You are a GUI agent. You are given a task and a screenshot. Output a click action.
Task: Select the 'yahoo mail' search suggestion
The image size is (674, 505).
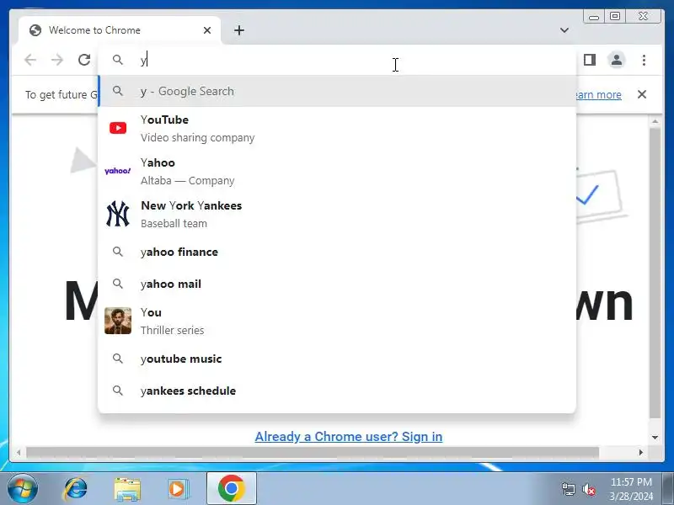click(x=337, y=284)
